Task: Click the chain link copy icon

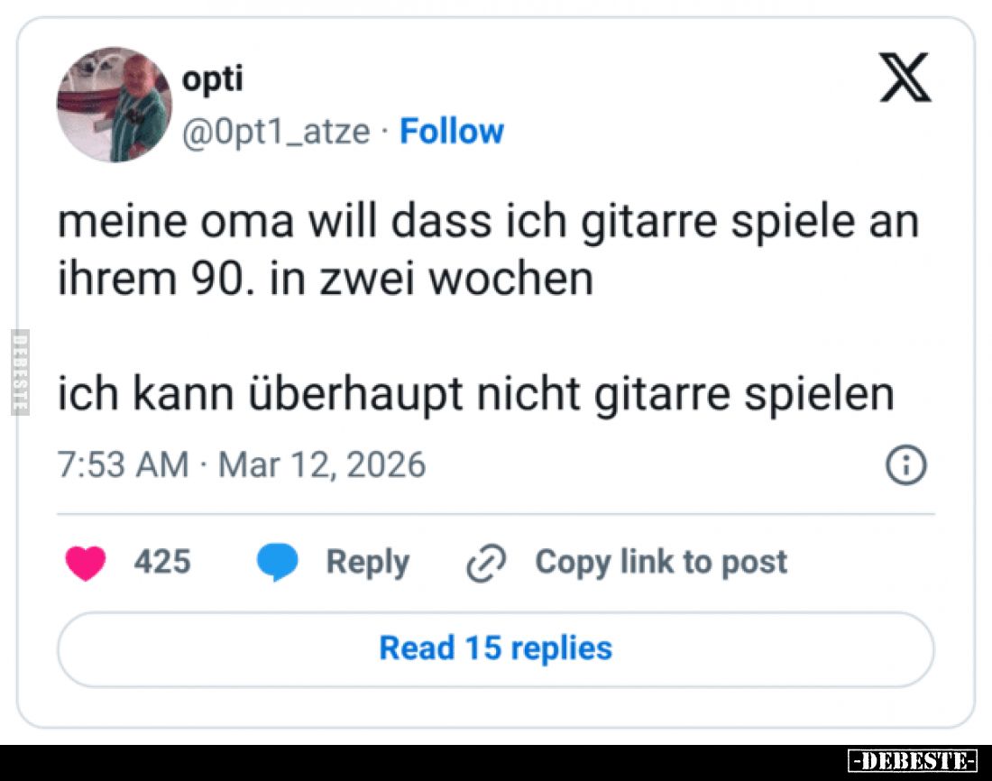Action: pyautogui.click(x=485, y=564)
